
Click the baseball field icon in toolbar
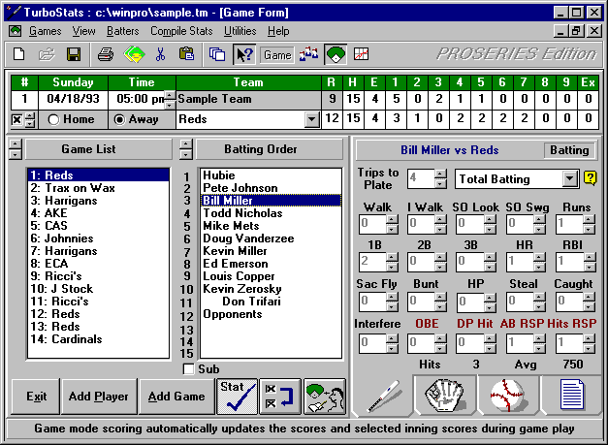pyautogui.click(x=335, y=54)
